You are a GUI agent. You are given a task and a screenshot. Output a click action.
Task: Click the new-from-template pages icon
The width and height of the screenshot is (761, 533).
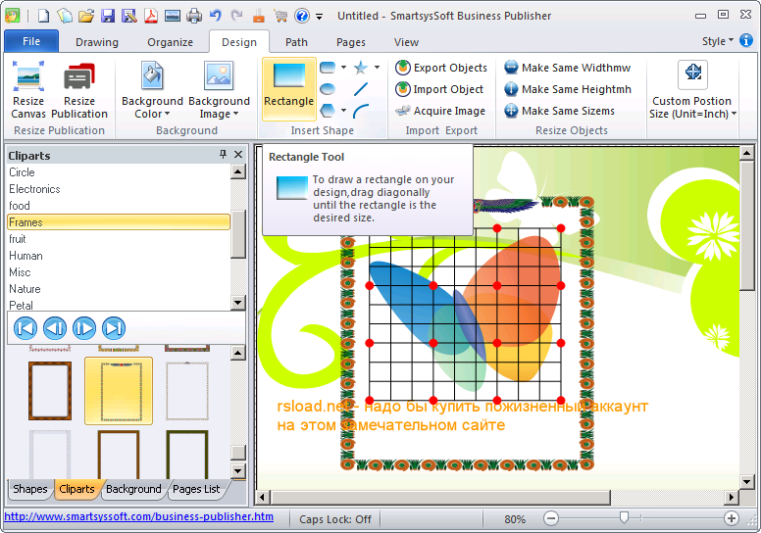pos(65,16)
